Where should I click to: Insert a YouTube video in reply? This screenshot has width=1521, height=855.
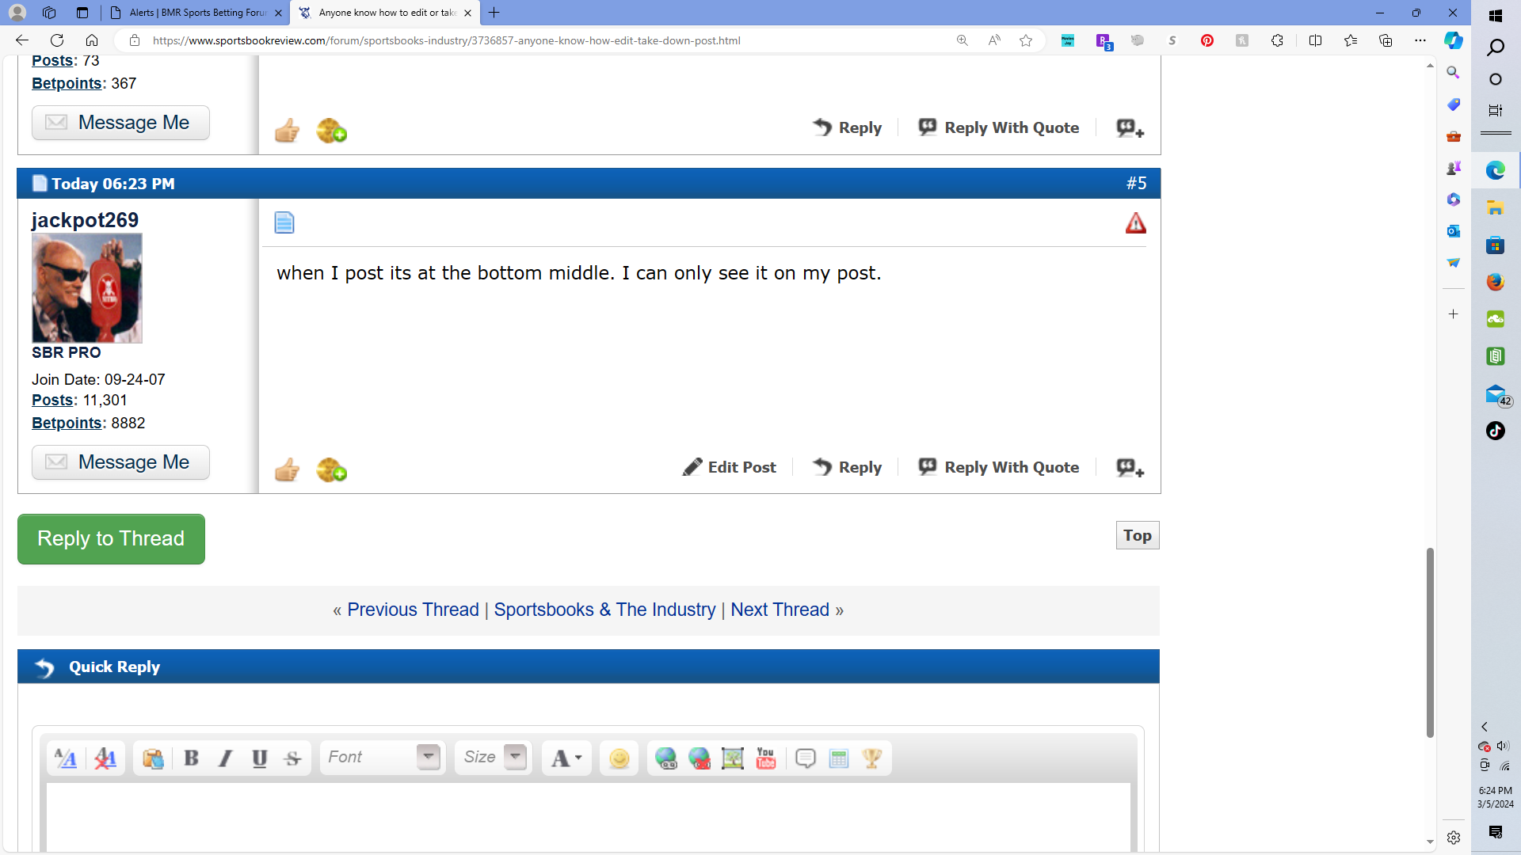point(766,758)
